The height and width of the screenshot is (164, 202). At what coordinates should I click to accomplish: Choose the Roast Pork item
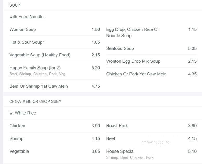pos(117,126)
